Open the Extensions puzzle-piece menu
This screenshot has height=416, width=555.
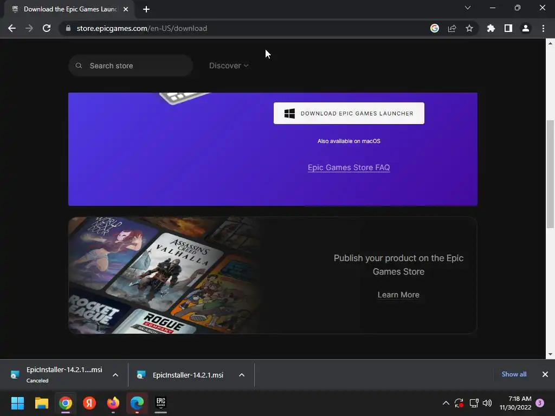click(491, 28)
